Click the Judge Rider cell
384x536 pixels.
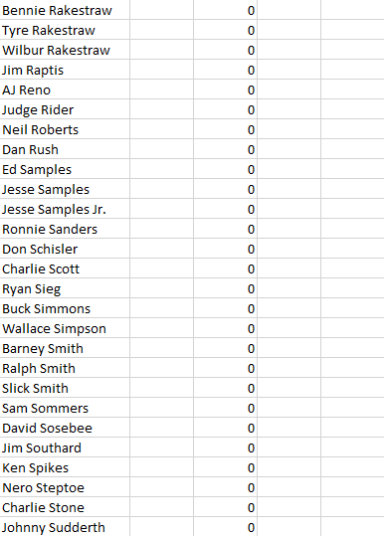click(x=65, y=109)
